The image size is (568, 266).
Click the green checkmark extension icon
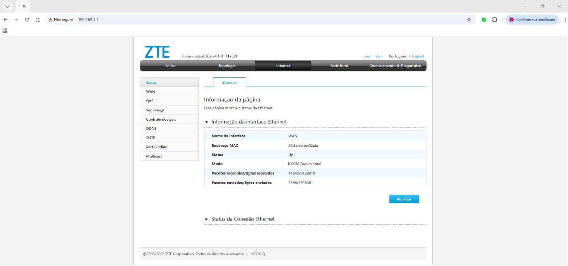point(484,20)
